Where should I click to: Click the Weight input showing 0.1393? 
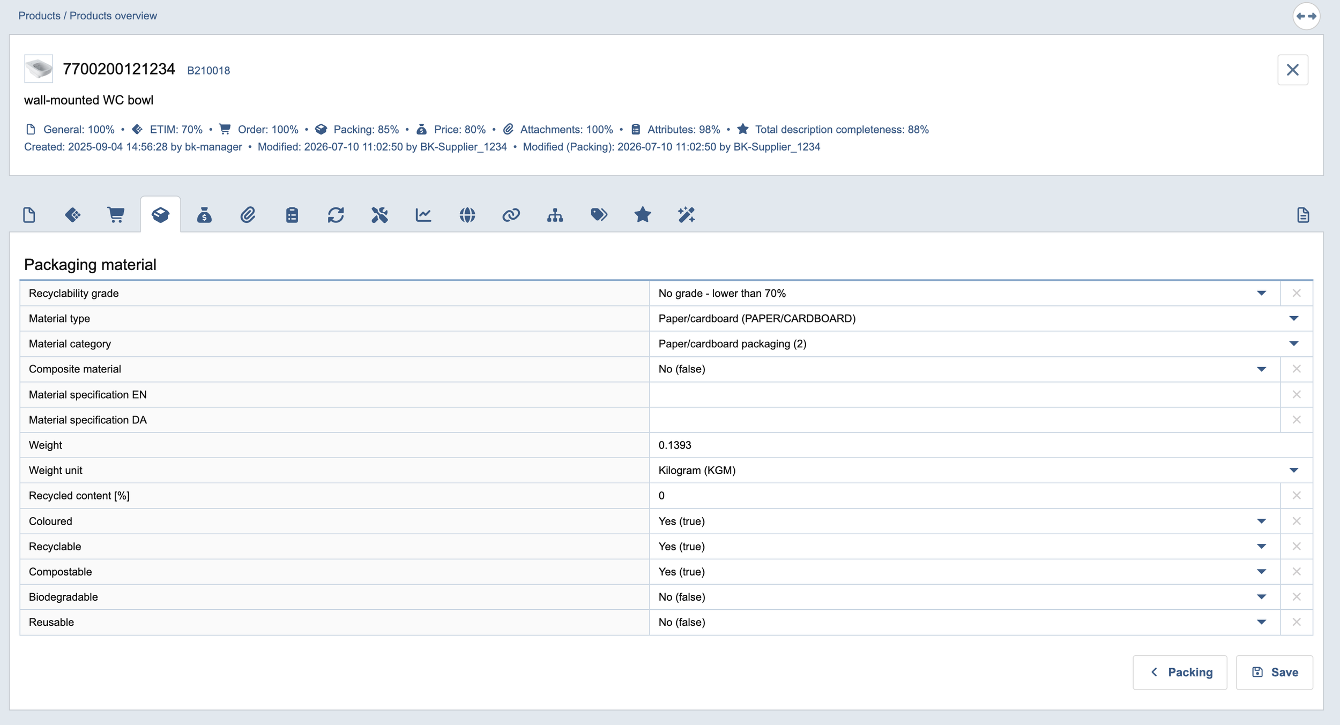pos(981,445)
